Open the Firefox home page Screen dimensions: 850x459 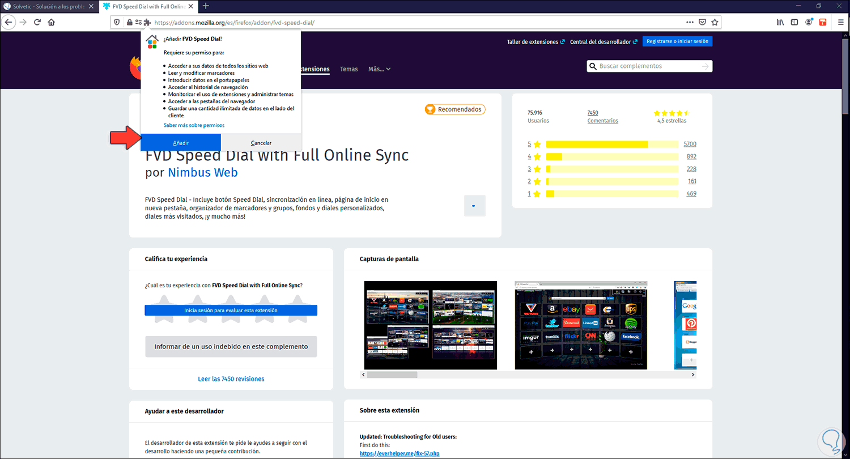(52, 22)
